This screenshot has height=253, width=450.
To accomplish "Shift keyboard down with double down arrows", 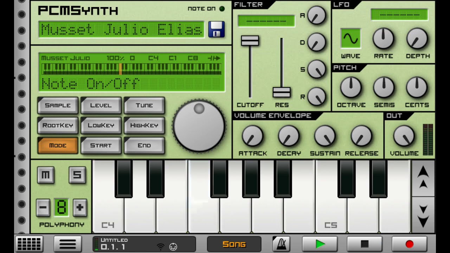I will pos(423,214).
